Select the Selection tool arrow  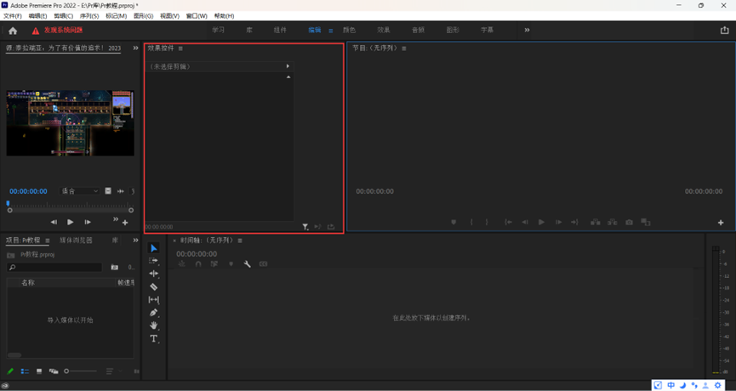coord(154,248)
